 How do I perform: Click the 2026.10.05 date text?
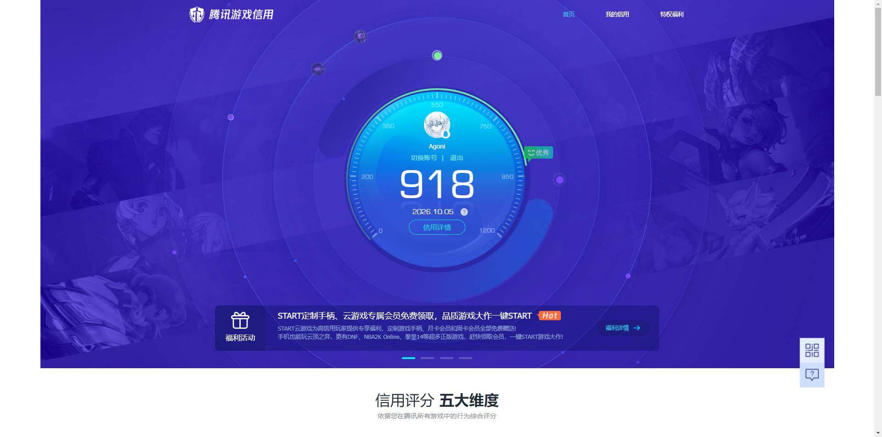[x=433, y=212]
